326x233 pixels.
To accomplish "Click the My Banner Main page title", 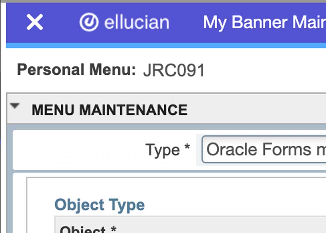I will tap(264, 22).
